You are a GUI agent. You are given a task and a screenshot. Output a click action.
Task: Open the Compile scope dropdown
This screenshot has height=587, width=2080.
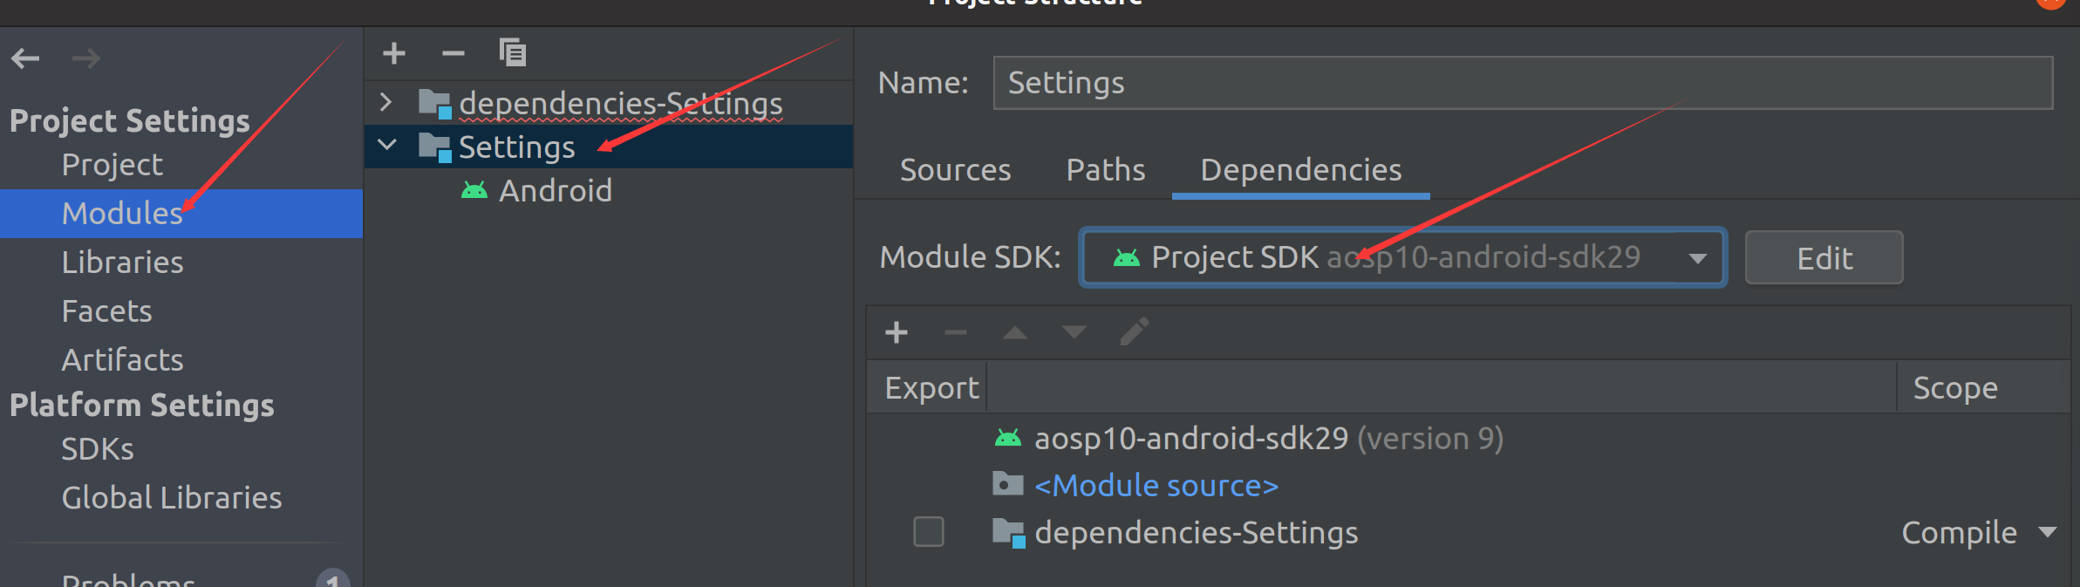pos(2049,532)
